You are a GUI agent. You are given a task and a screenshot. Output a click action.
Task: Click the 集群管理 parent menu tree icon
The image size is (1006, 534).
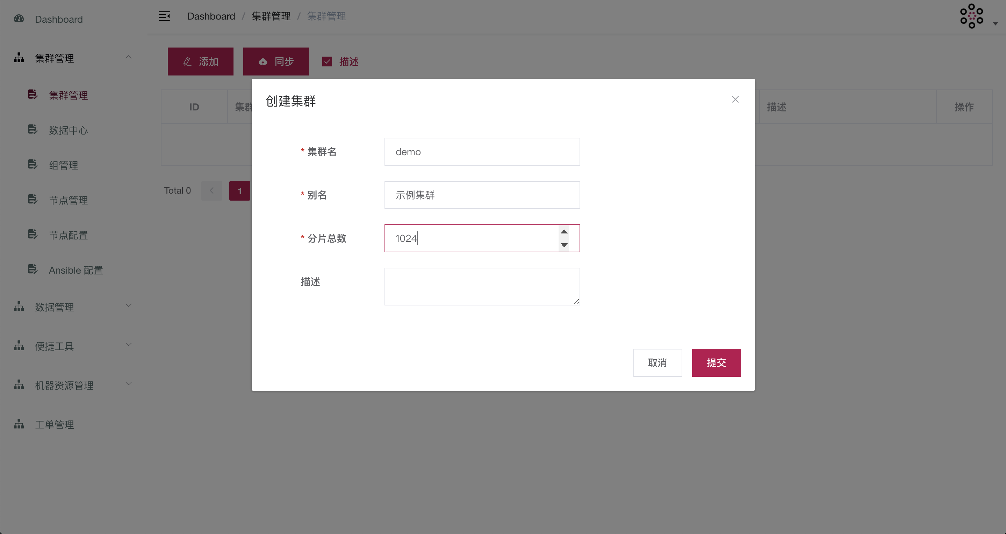(x=19, y=58)
